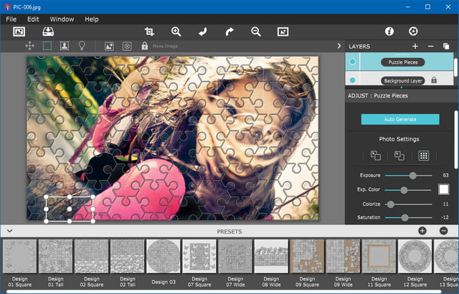Toggle visibility of Background Layer
This screenshot has width=459, height=294.
(x=352, y=80)
